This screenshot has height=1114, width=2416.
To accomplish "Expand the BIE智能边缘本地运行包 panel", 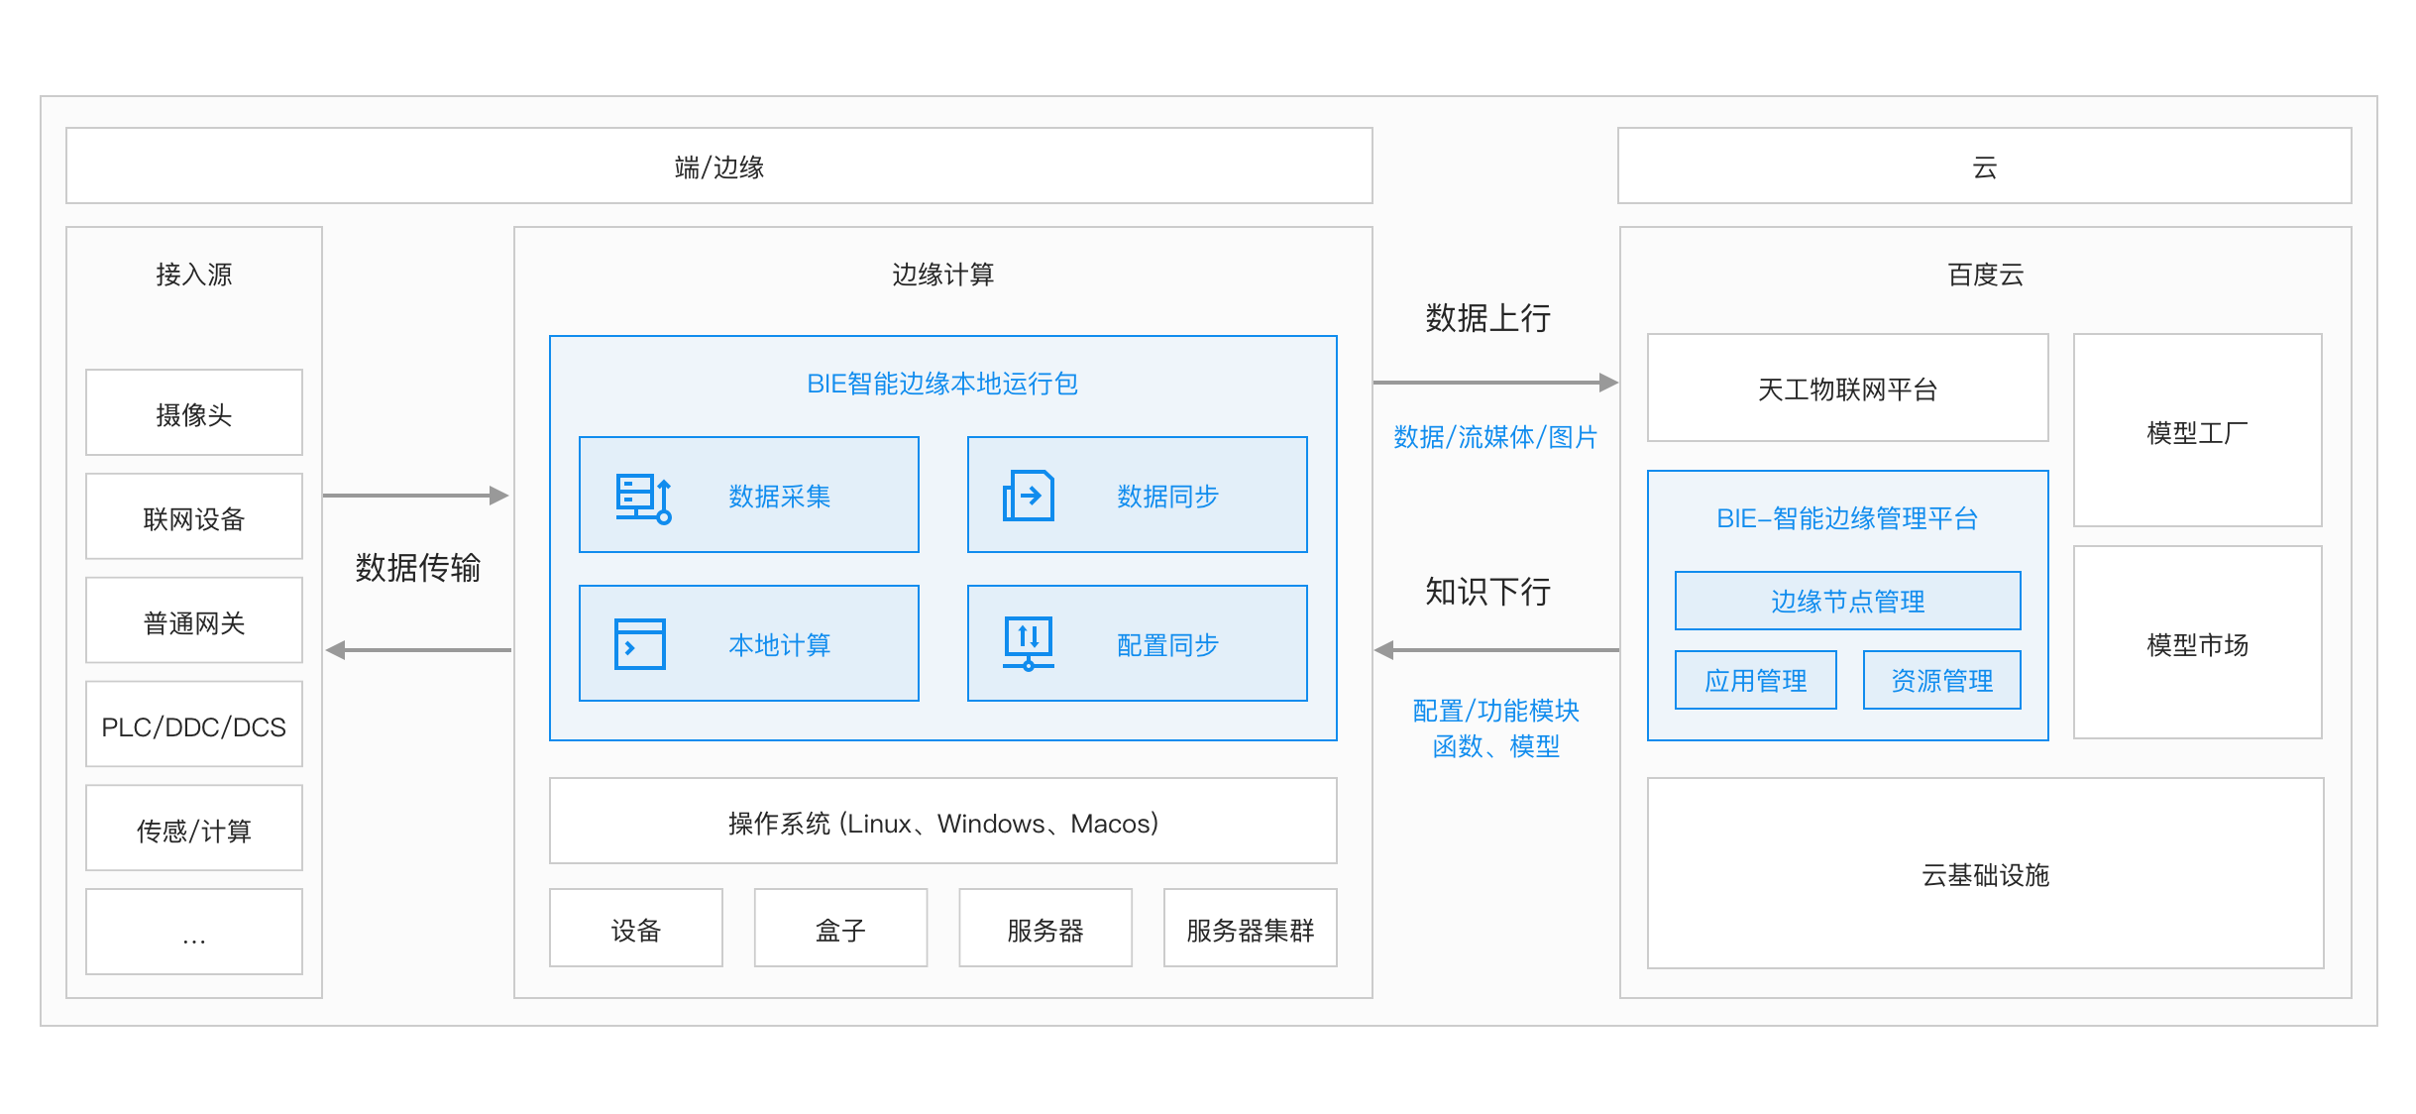I will click(942, 385).
